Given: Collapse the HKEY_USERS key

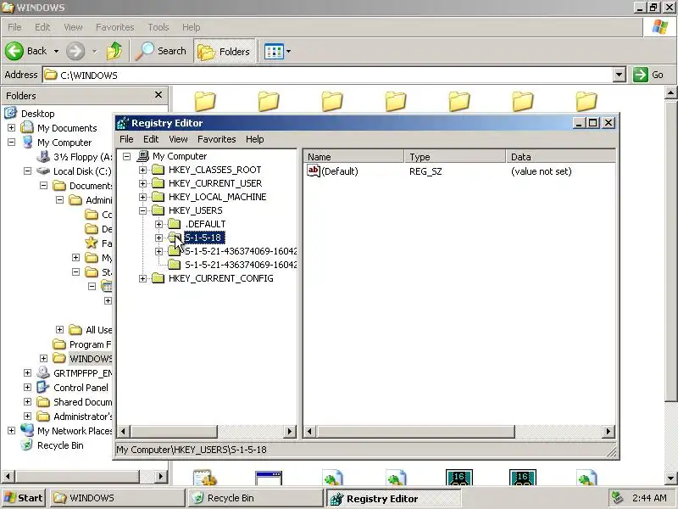Looking at the screenshot, I should tap(142, 210).
